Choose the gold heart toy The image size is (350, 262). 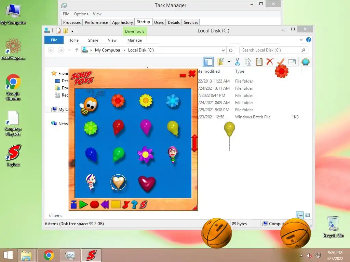click(x=118, y=182)
